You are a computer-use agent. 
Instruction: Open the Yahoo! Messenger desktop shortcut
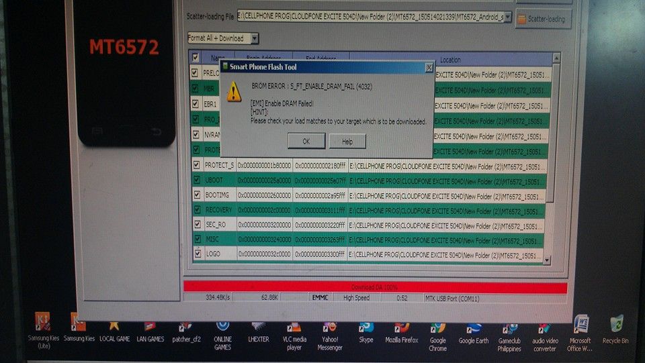[x=330, y=337]
